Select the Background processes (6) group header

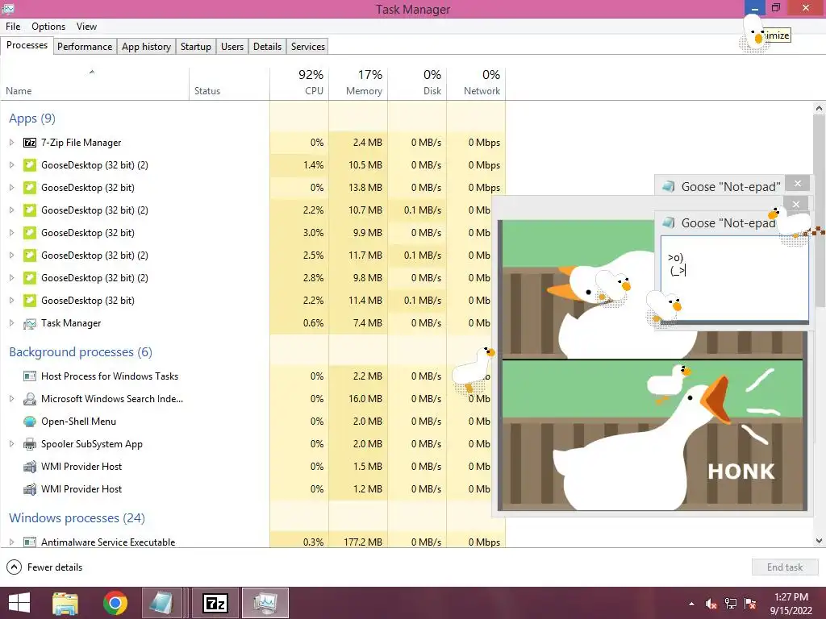[81, 352]
